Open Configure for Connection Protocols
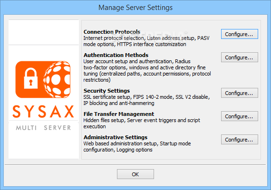This screenshot has height=190, width=271. [x=239, y=34]
